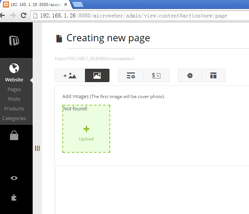
Task: Open the template layout tab icon
Action: 213,75
